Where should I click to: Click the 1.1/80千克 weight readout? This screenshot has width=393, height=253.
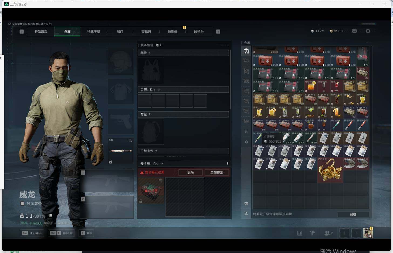click(x=33, y=216)
